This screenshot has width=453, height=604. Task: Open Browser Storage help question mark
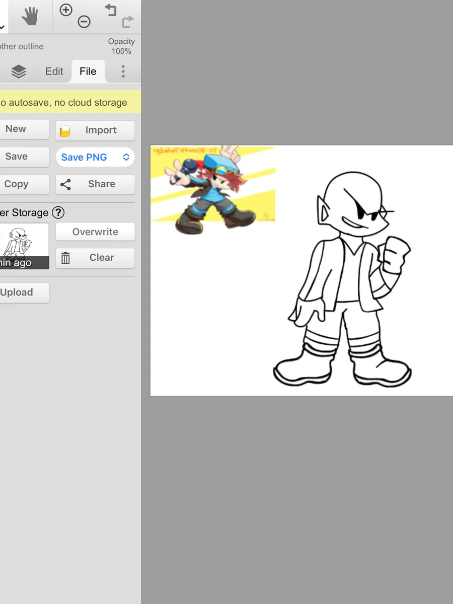tap(58, 212)
